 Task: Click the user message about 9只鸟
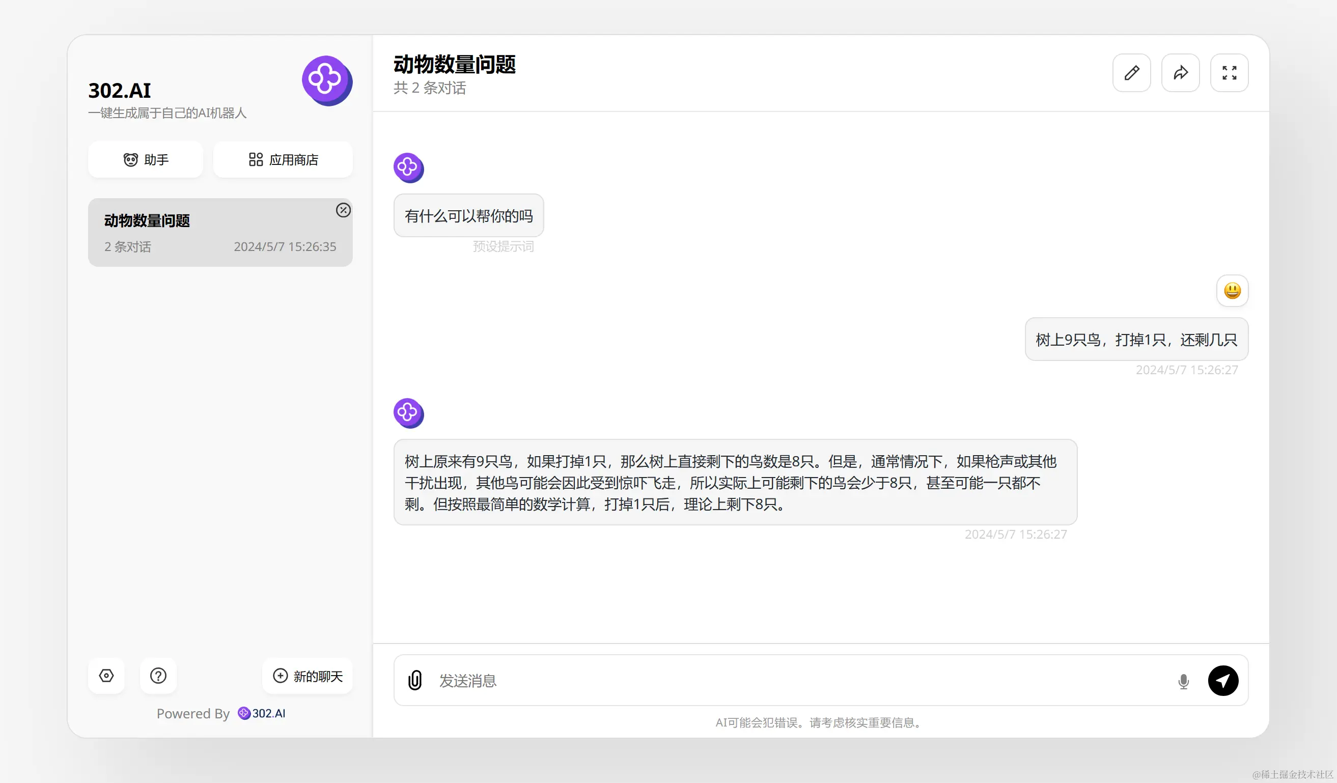point(1136,340)
